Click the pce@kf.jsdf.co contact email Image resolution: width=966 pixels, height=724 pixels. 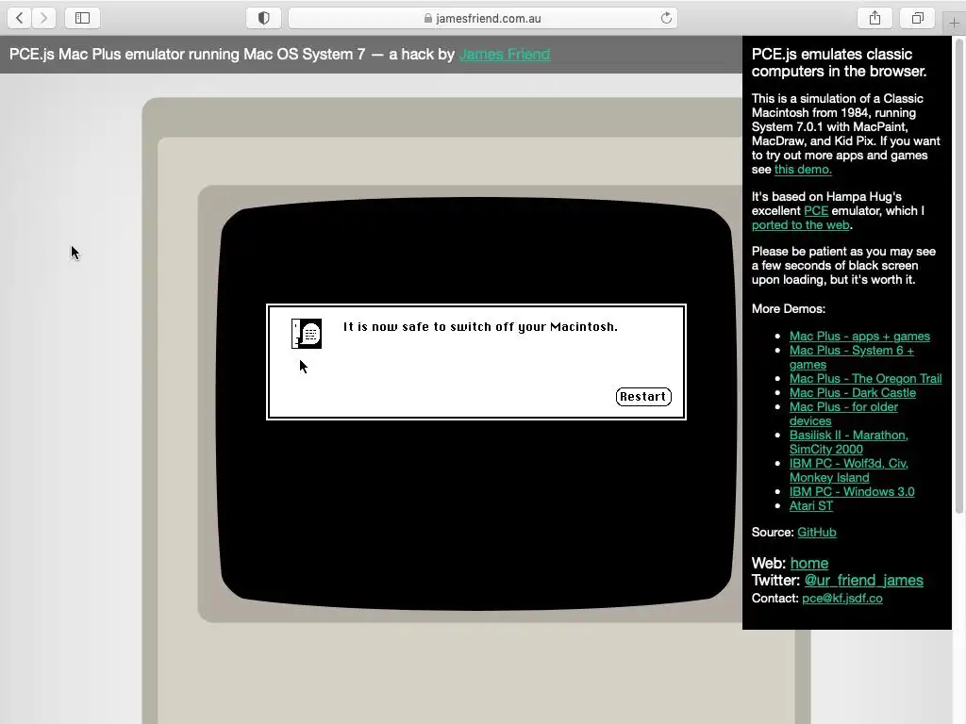tap(842, 599)
